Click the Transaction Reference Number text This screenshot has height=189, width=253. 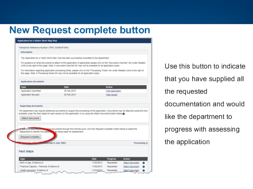(x=44, y=48)
